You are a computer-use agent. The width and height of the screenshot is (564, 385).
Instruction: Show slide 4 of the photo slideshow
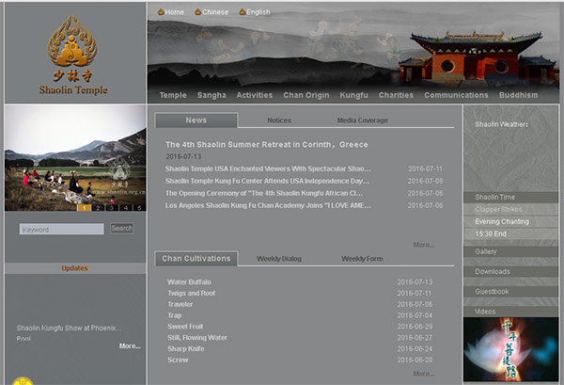click(126, 207)
